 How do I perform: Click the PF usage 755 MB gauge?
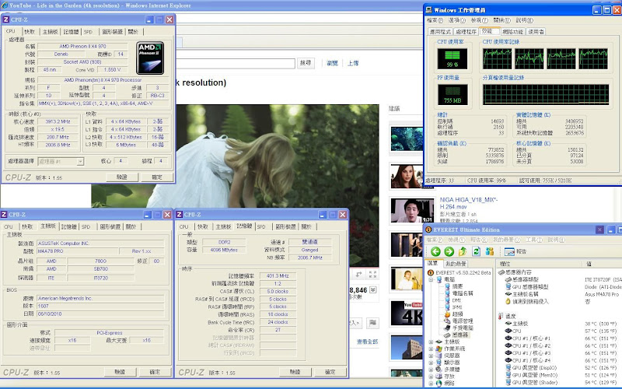453,94
